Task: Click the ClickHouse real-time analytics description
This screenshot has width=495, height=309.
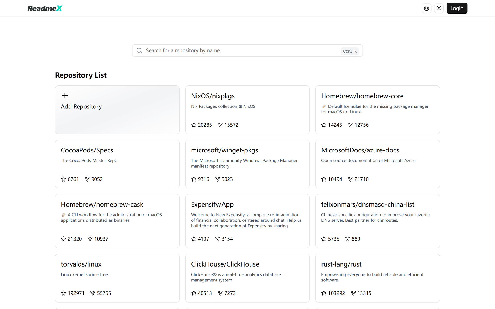Action: [236, 277]
